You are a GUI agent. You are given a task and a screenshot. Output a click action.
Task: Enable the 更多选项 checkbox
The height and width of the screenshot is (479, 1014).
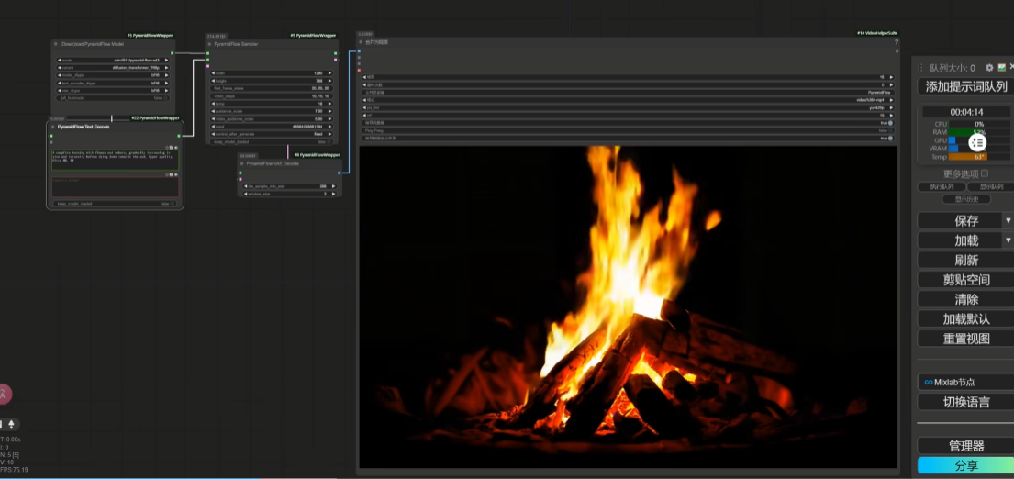coord(985,173)
